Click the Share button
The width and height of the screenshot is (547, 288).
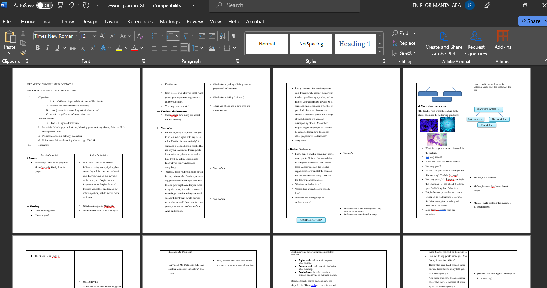pyautogui.click(x=531, y=21)
